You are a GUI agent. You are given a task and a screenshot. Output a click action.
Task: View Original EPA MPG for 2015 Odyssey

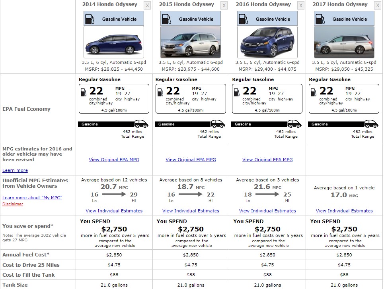(191, 160)
